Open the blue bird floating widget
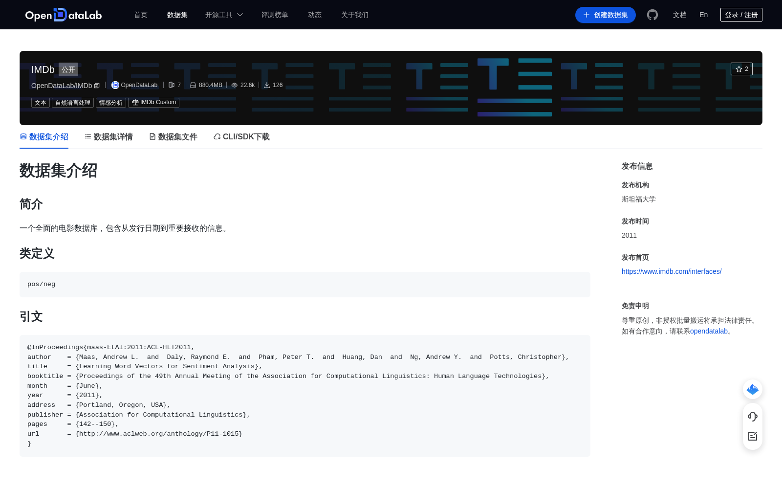Viewport: 782px width, 489px height. click(753, 389)
